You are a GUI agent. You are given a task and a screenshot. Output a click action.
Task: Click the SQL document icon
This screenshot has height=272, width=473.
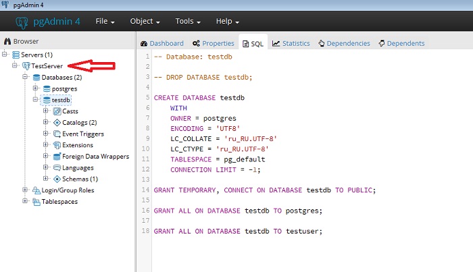click(x=246, y=44)
